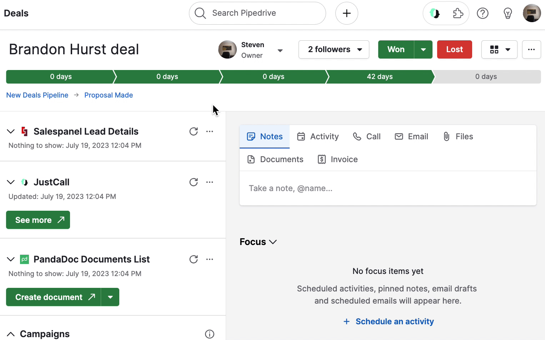545x340 pixels.
Task: Collapse the Salespanel Lead Details section
Action: coord(11,131)
